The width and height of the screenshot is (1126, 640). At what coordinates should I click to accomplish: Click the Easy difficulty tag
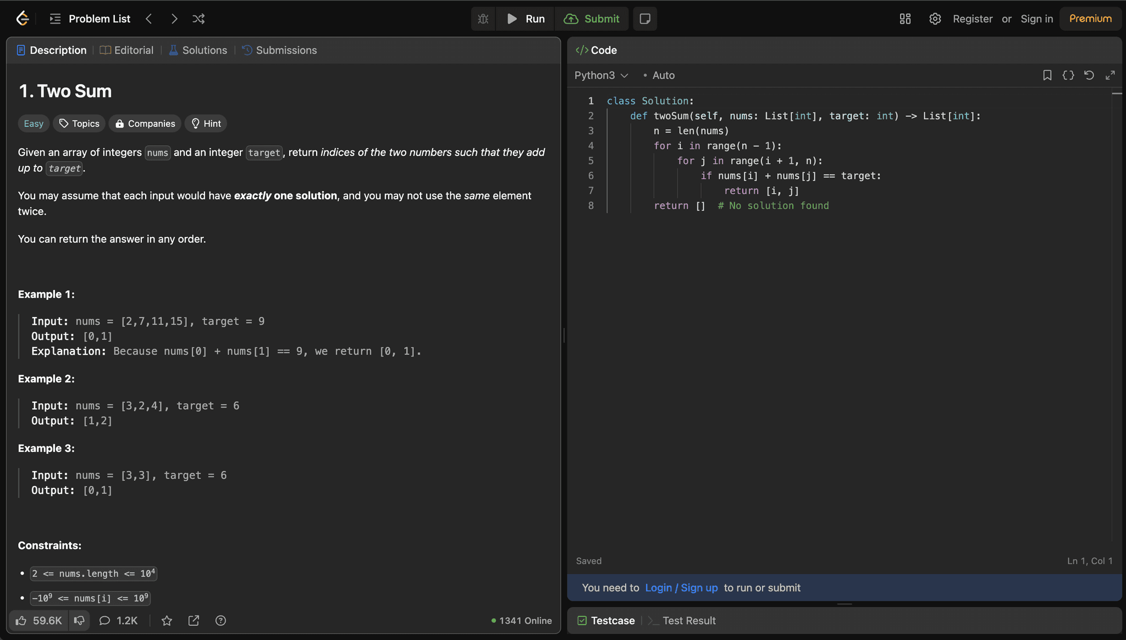coord(34,124)
